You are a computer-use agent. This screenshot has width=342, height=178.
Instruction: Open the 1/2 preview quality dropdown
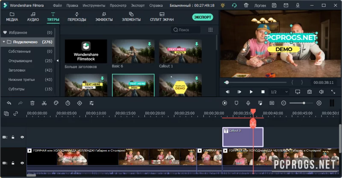pyautogui.click(x=280, y=92)
